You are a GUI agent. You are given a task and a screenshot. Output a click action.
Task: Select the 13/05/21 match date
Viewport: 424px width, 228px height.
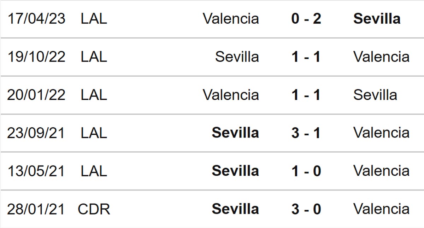coord(36,171)
